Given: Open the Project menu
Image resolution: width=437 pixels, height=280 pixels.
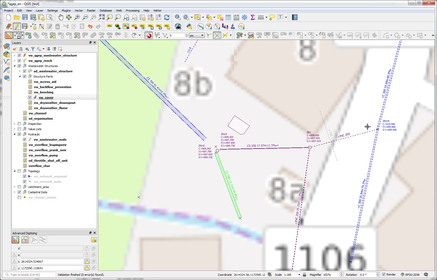Looking at the screenshot, I should 8,11.
